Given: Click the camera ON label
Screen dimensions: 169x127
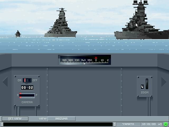Looking at the screenshot, I should tap(19, 80).
